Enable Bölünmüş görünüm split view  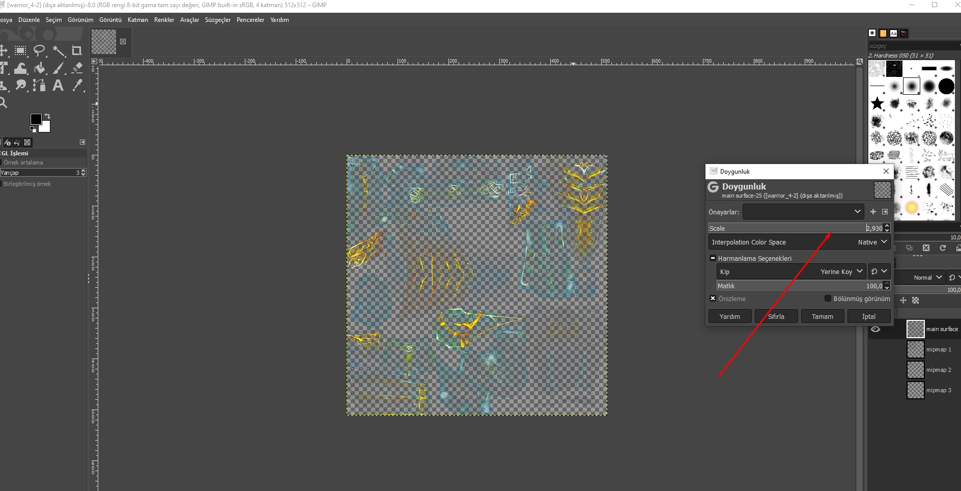coord(828,298)
